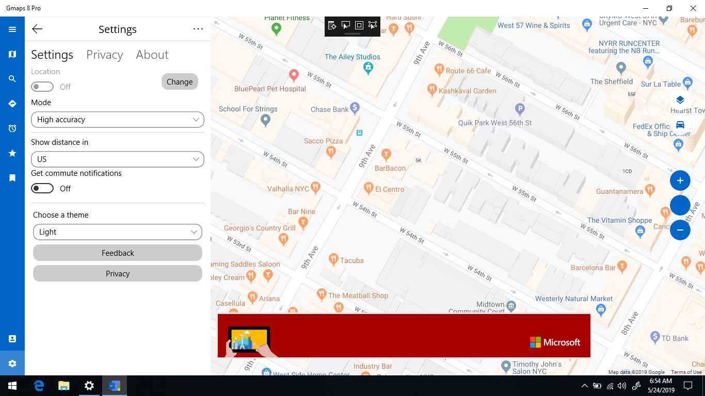
Task: Show hidden system tray icons
Action: point(584,386)
